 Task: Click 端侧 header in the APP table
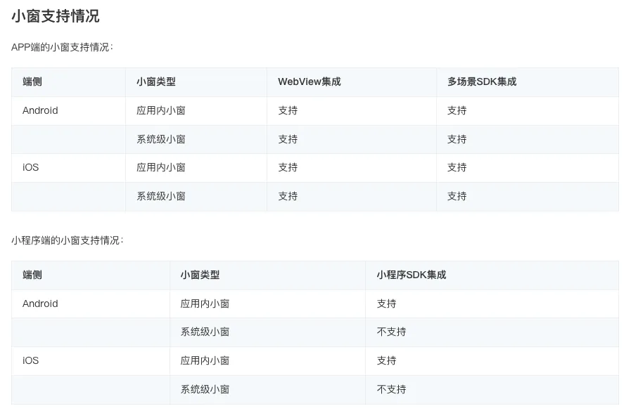pyautogui.click(x=32, y=81)
